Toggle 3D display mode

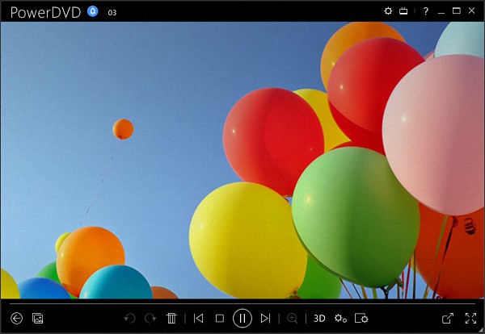319,319
